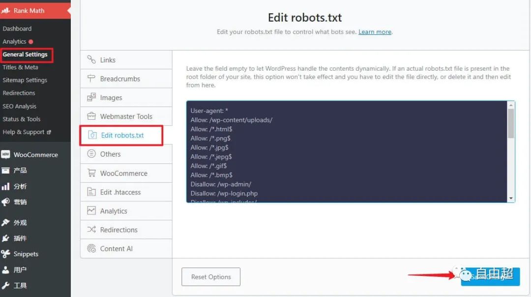Click the 营销 megaphone icon
The image size is (531, 297).
(x=5, y=202)
